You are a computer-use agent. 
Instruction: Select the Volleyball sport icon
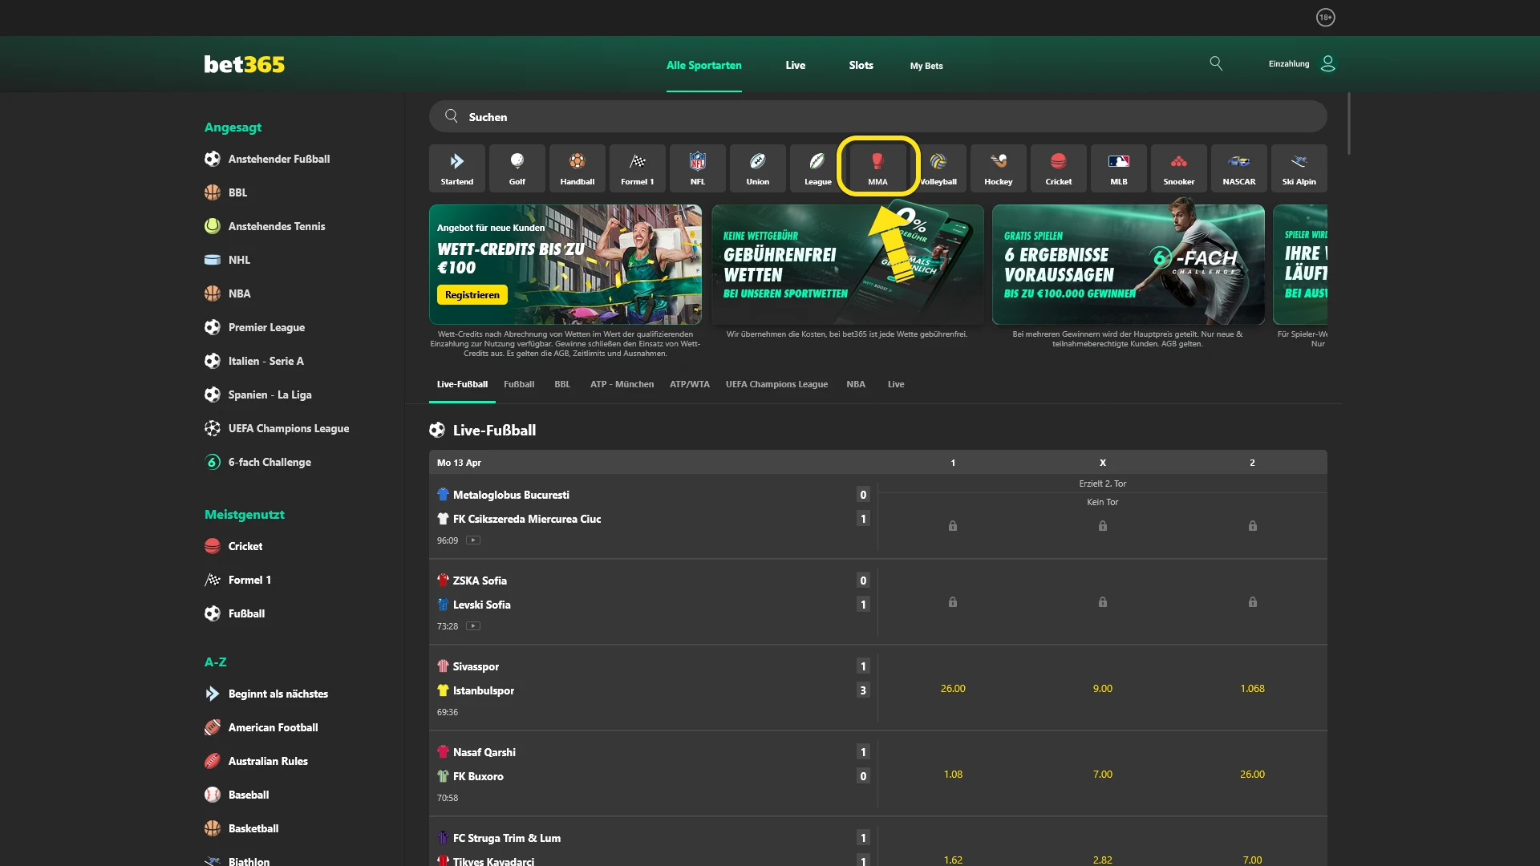tap(938, 168)
